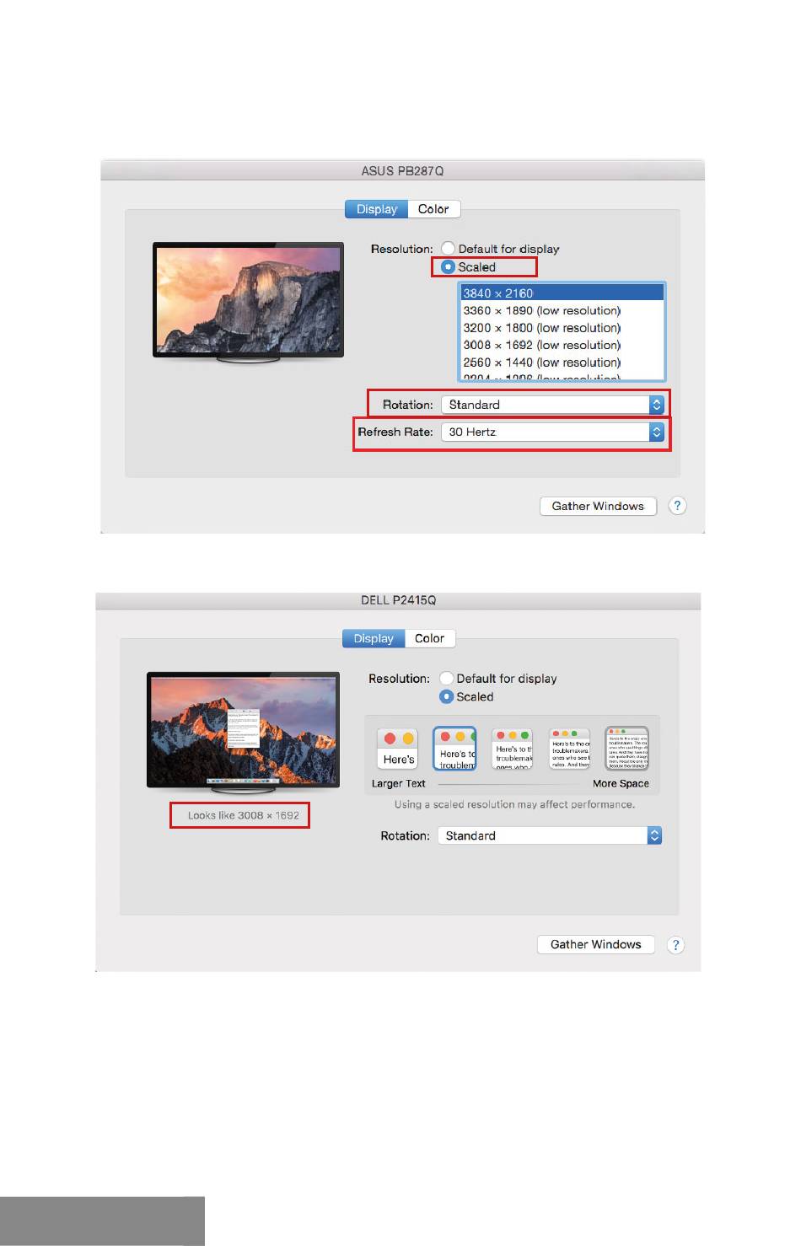
Task: Click the help icon in ASUS PB287Q window
Action: (677, 506)
